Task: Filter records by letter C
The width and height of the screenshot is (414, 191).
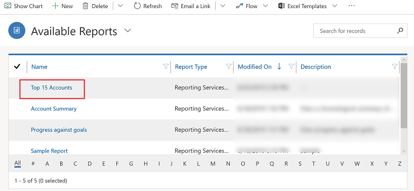Action: [75, 164]
